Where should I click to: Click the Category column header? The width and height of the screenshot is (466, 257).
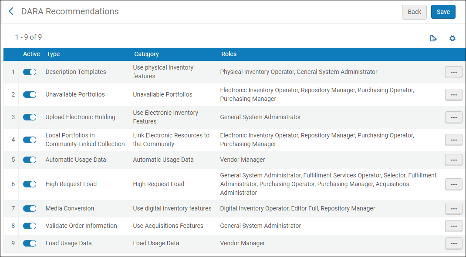146,54
